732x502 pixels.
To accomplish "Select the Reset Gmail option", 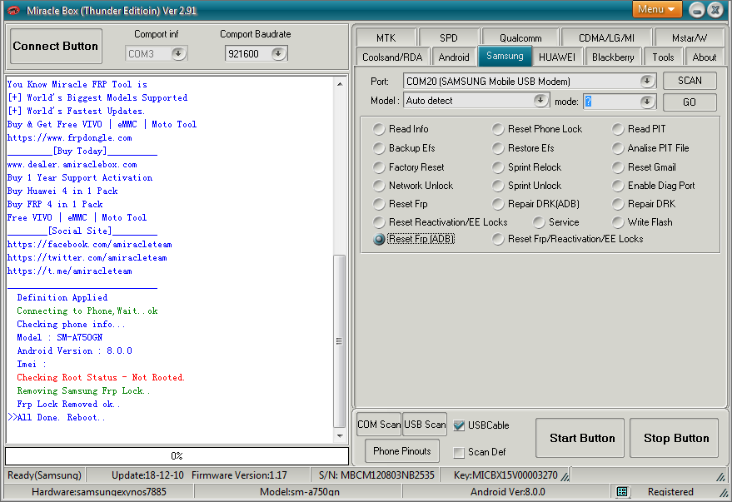I will tap(618, 167).
